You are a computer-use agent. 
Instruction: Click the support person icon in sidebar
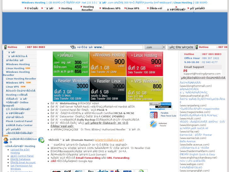6,140
